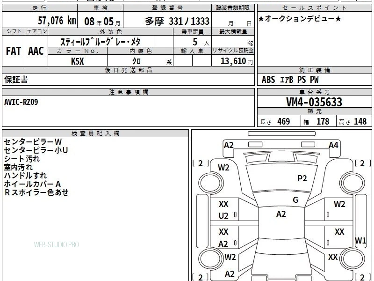Click the "諸元" header
374x281 pixels.
[x=315, y=111]
